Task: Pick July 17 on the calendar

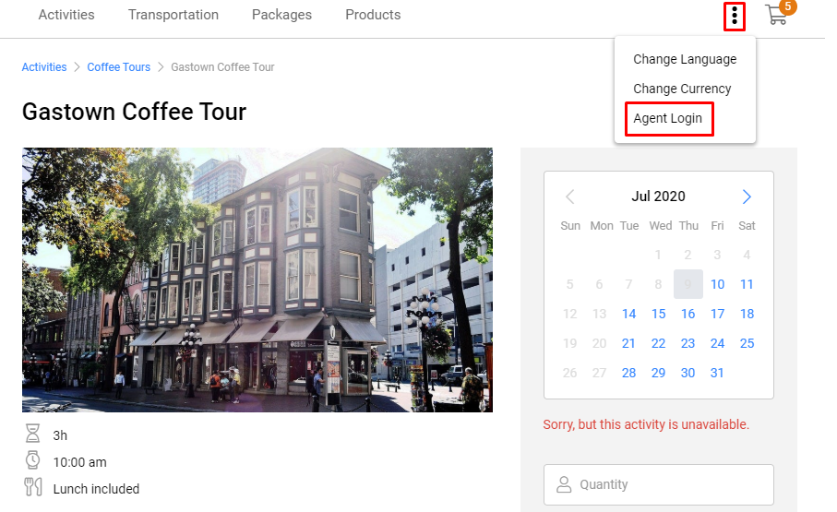Action: [717, 314]
